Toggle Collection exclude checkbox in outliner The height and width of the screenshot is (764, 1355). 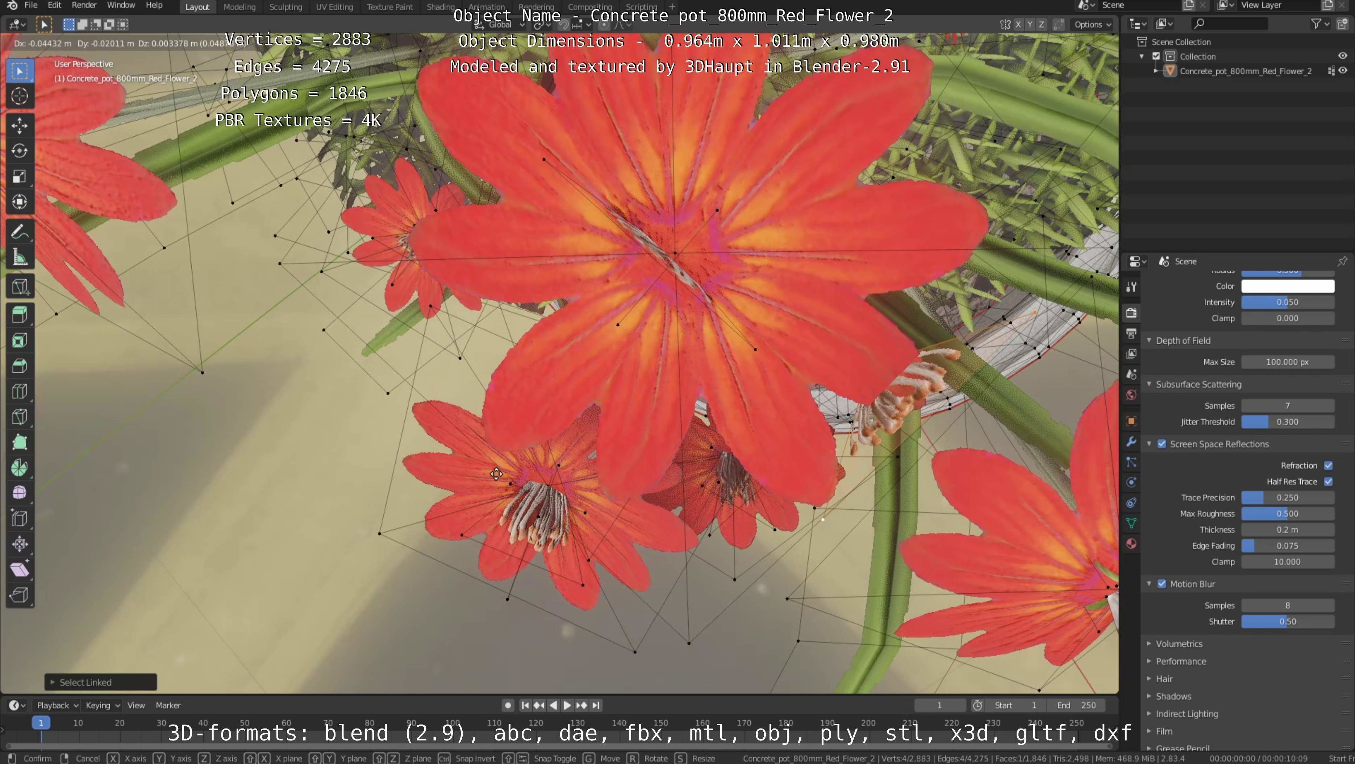1156,56
